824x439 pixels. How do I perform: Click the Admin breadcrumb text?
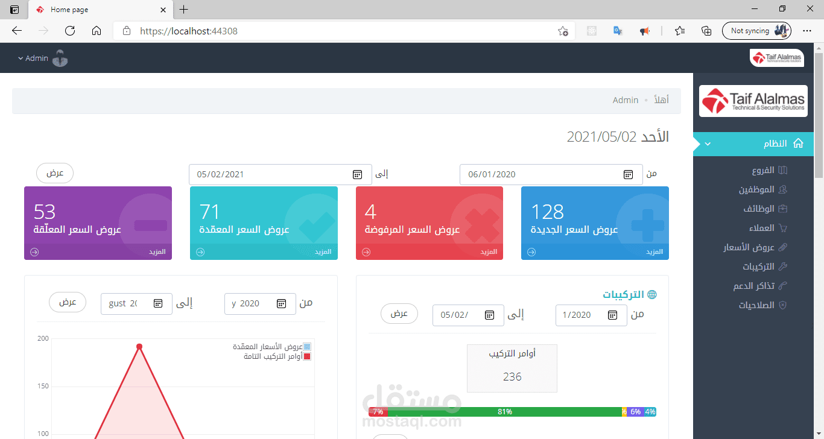tap(626, 100)
